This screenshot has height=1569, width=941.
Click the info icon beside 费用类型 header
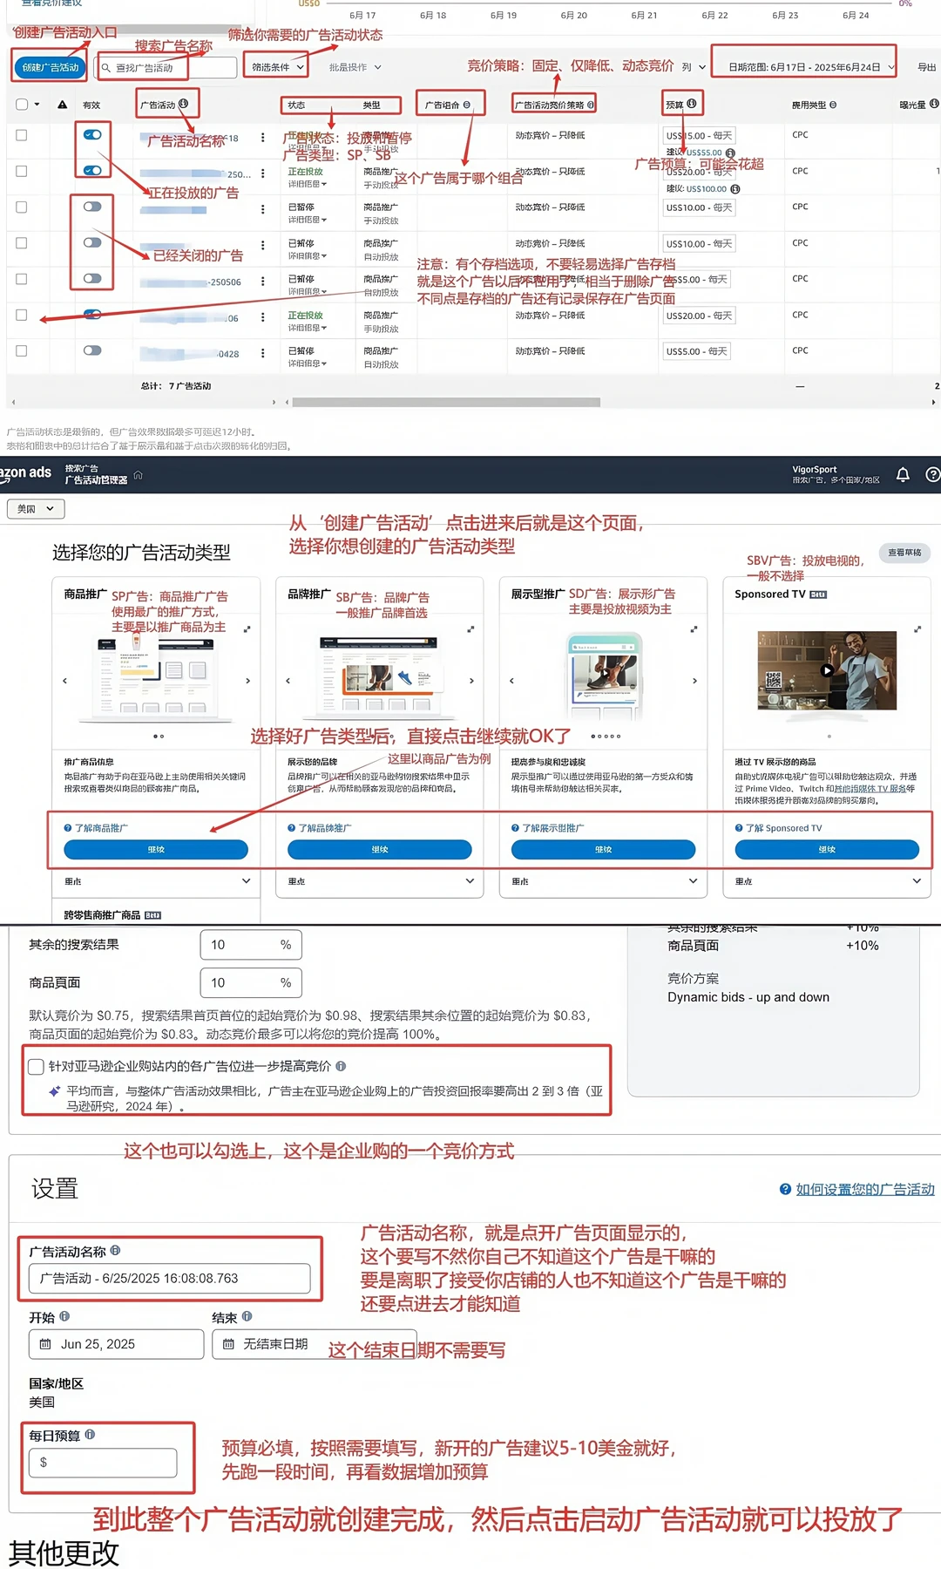(833, 105)
